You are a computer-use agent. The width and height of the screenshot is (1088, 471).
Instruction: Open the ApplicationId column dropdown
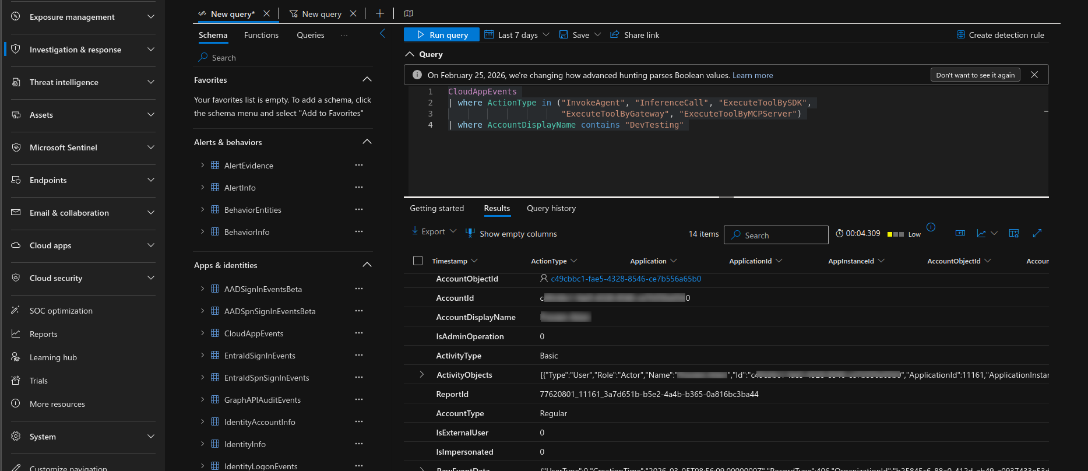779,261
